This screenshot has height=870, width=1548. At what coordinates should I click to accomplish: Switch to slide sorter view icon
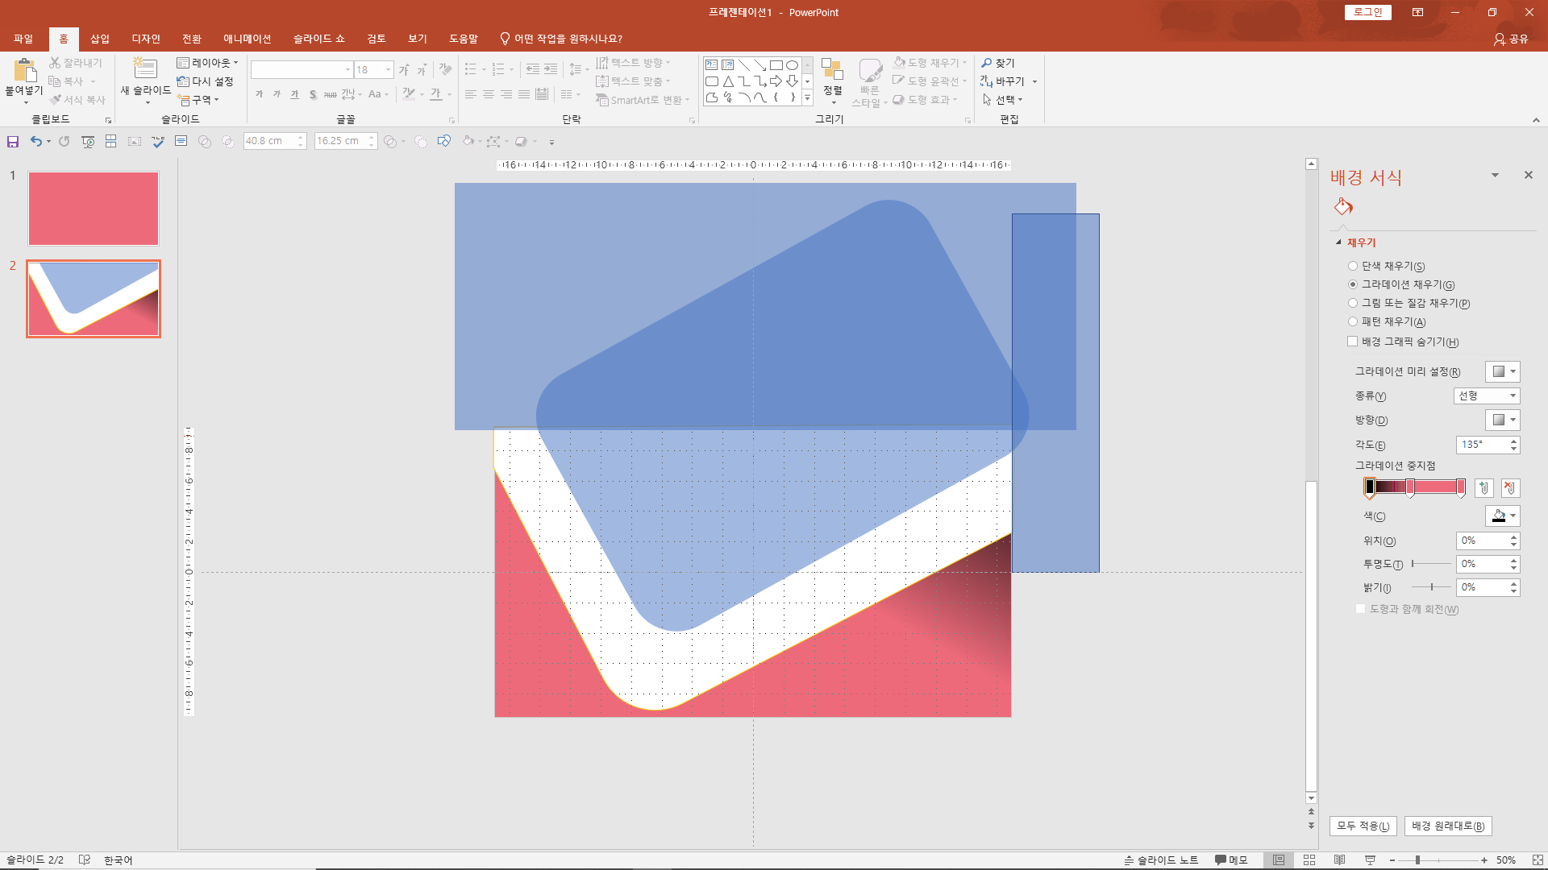[1309, 860]
